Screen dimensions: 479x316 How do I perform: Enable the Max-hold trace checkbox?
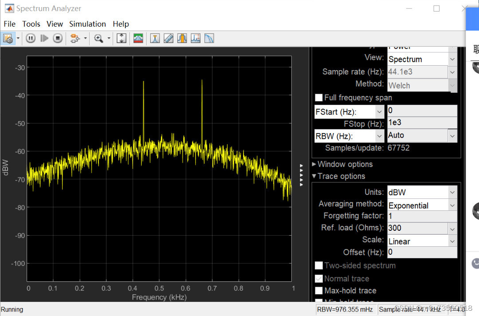[319, 291]
